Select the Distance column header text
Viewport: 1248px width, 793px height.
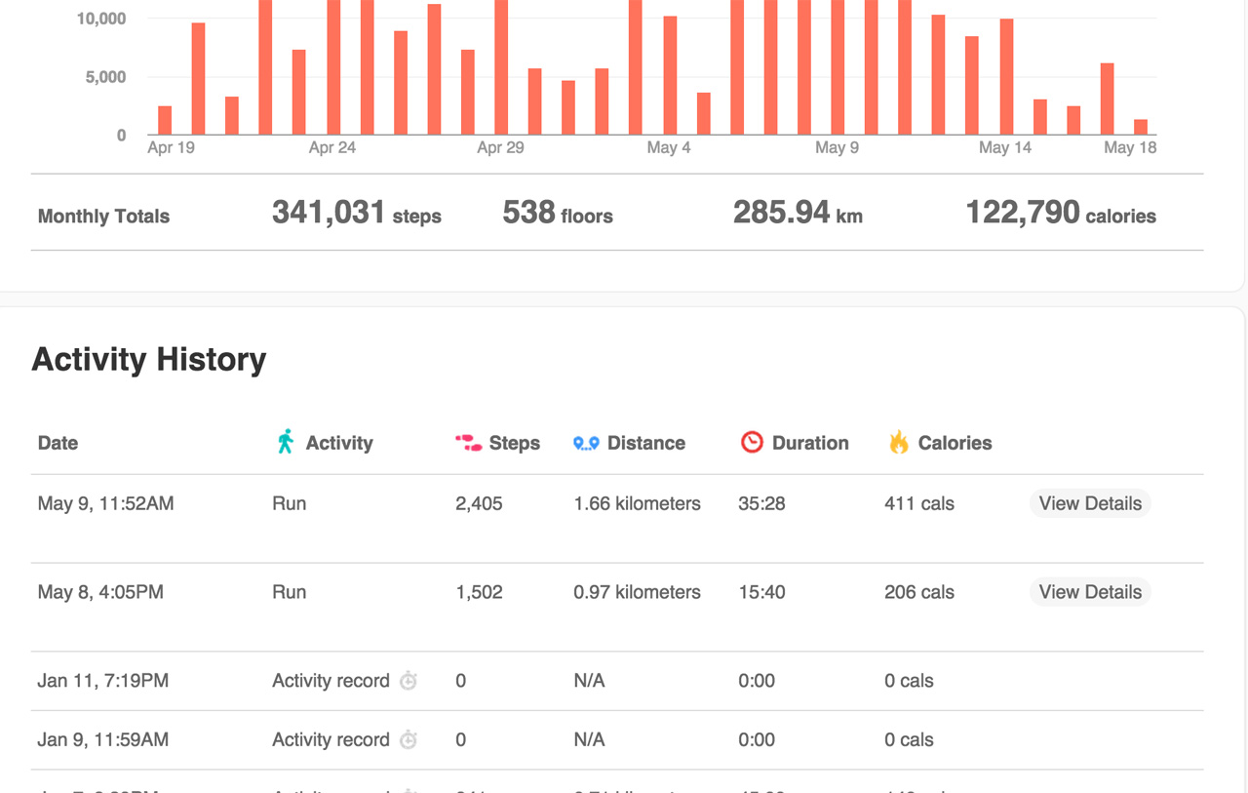pos(646,443)
